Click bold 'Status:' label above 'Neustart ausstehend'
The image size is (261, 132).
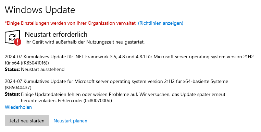pyautogui.click(x=12, y=69)
